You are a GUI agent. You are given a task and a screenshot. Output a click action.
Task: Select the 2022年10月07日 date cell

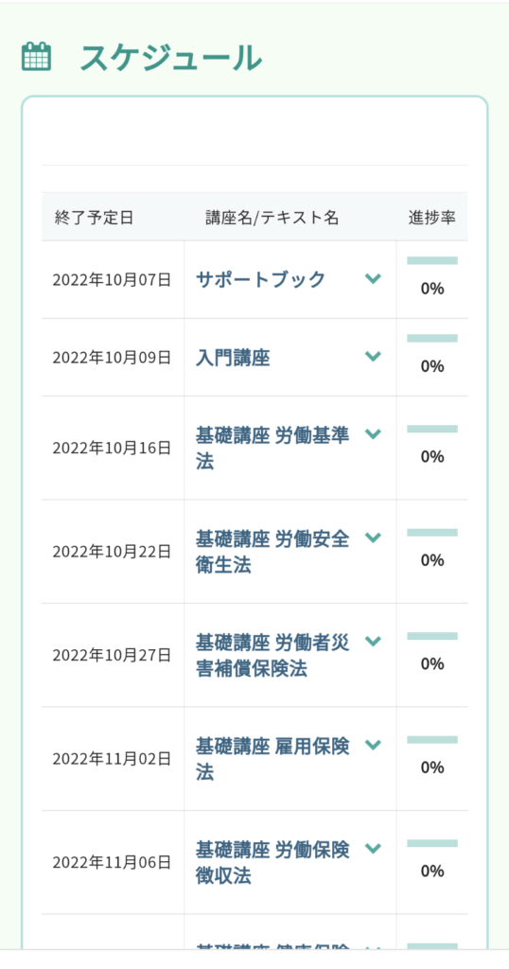[x=112, y=280]
